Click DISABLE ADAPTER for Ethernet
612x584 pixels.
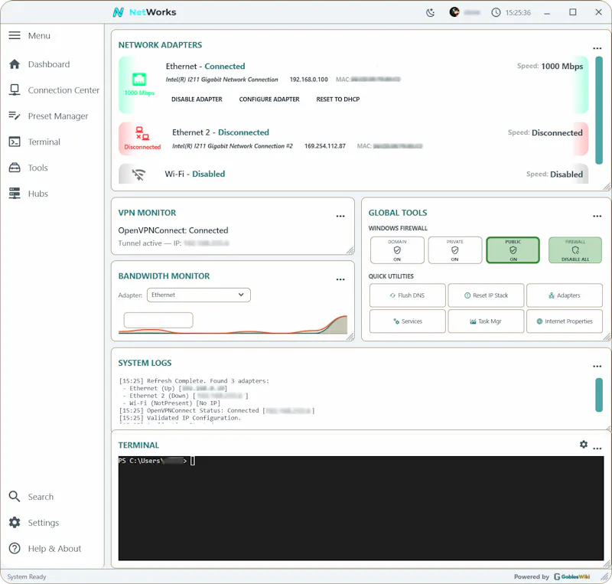197,100
